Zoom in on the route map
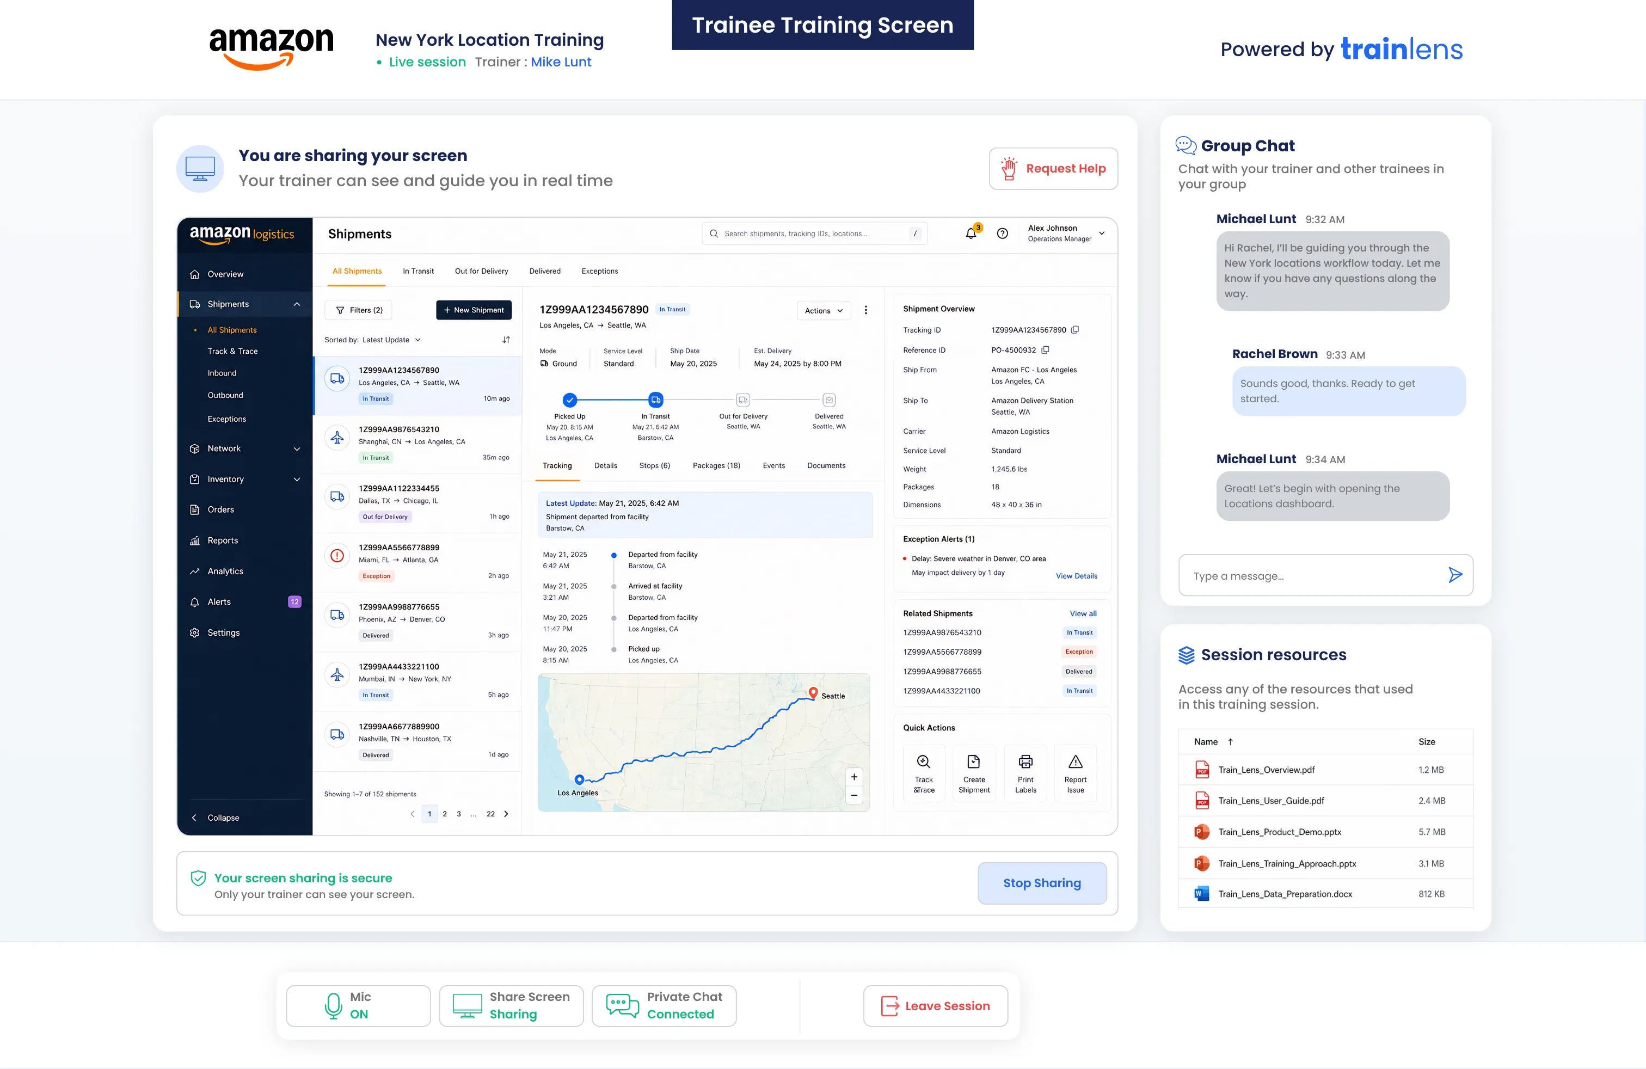Viewport: 1646px width, 1069px height. tap(854, 777)
